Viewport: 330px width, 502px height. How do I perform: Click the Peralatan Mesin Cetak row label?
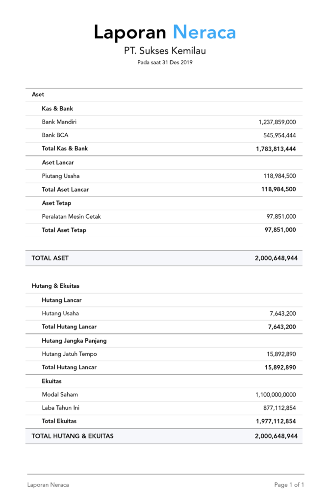[x=72, y=216]
